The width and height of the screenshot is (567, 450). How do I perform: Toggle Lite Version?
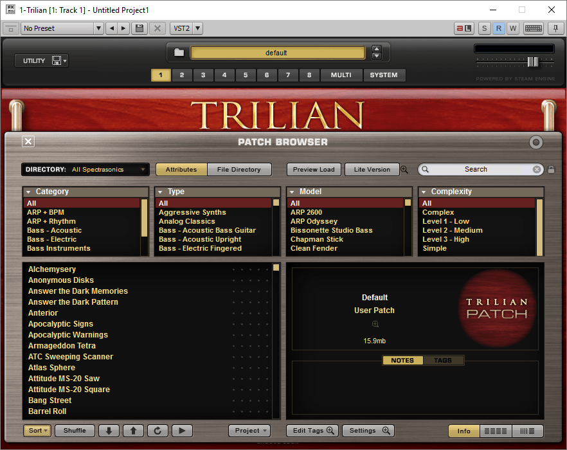(372, 169)
